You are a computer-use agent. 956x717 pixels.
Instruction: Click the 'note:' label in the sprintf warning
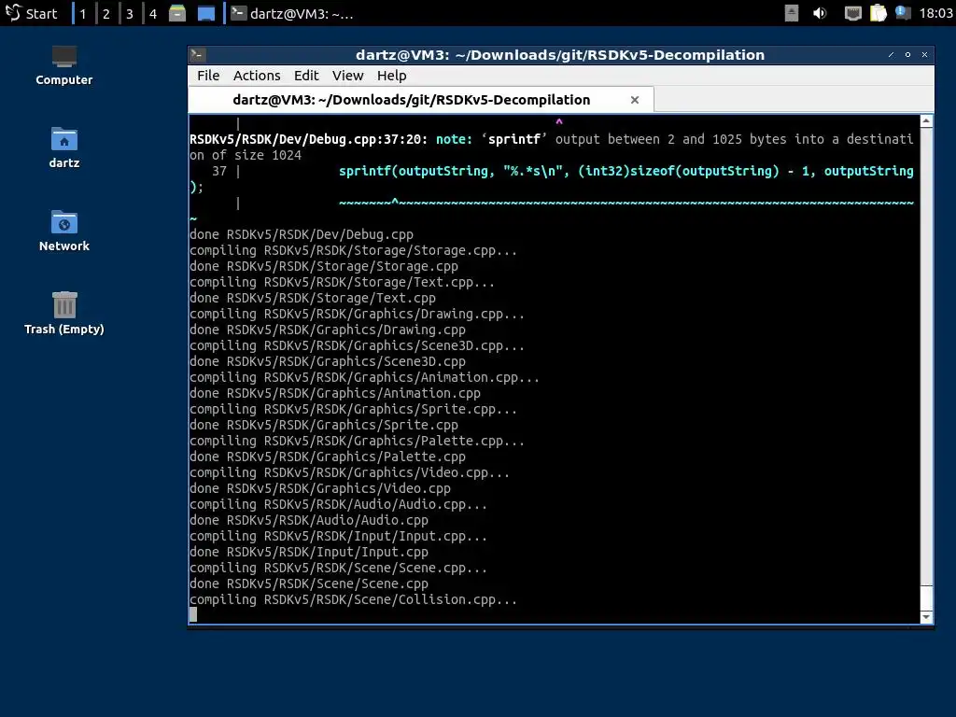click(455, 140)
